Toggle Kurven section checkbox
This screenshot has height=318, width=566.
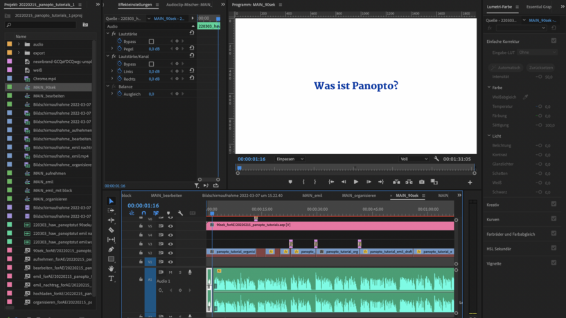click(554, 218)
